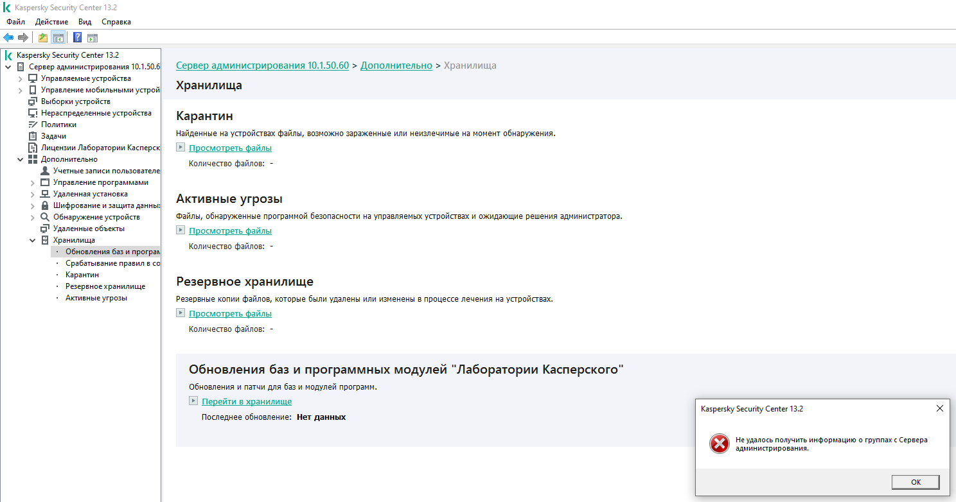
Task: Open the Вид menu
Action: [85, 22]
